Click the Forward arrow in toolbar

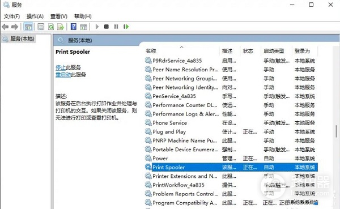pos(15,27)
